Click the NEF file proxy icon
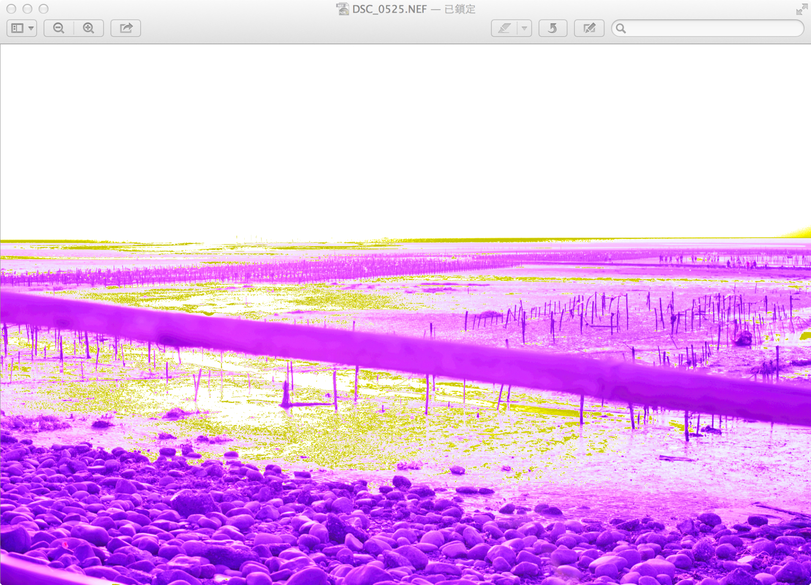The image size is (811, 585). (x=343, y=9)
